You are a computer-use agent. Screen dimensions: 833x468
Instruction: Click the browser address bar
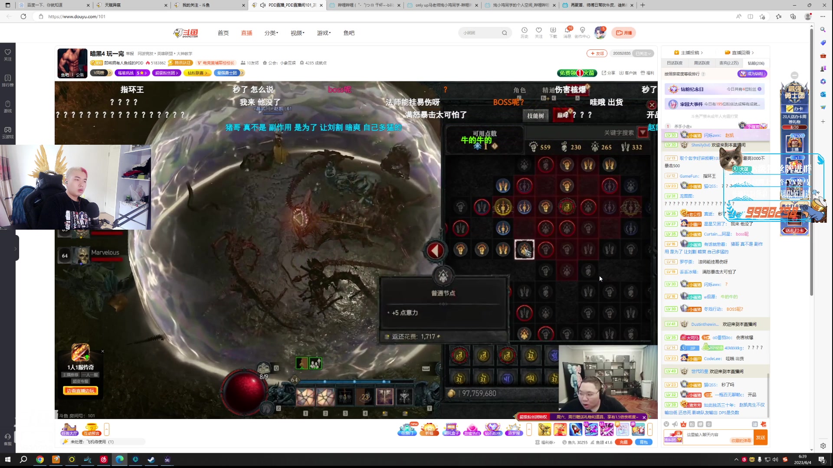(x=382, y=16)
